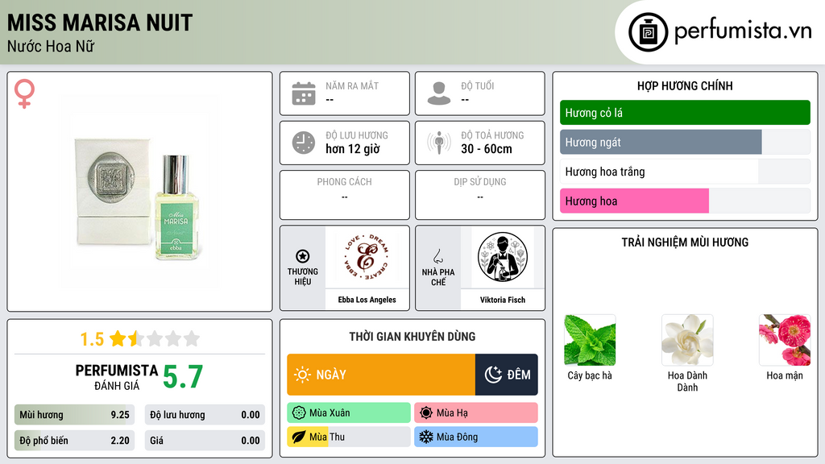
Task: Click the dark ĐÊM nighttime bar
Action: click(507, 375)
